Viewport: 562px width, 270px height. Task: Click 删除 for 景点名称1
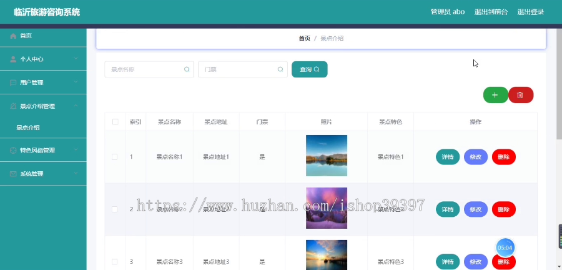click(503, 157)
